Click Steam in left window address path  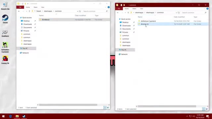[39, 11]
